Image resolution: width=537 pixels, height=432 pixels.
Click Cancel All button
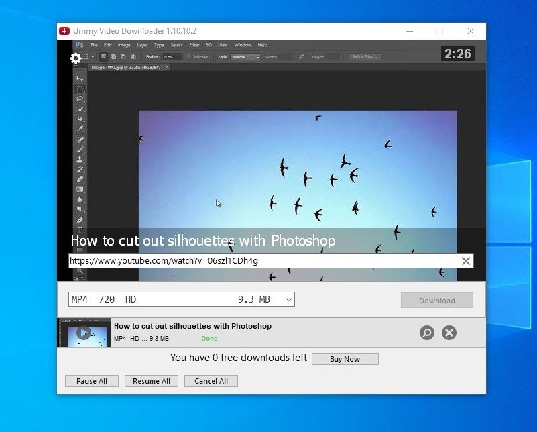click(x=211, y=381)
